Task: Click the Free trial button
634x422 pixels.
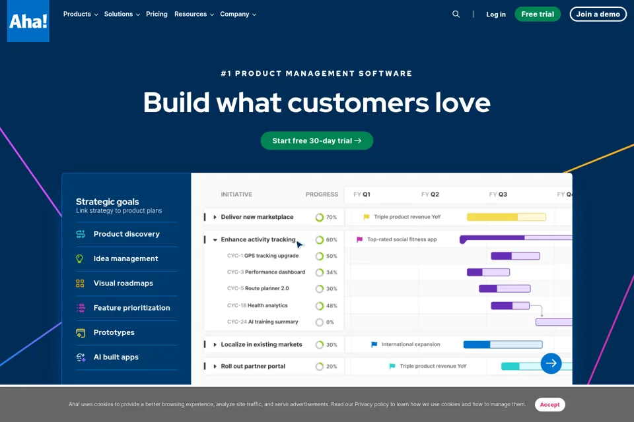Action: pyautogui.click(x=538, y=14)
